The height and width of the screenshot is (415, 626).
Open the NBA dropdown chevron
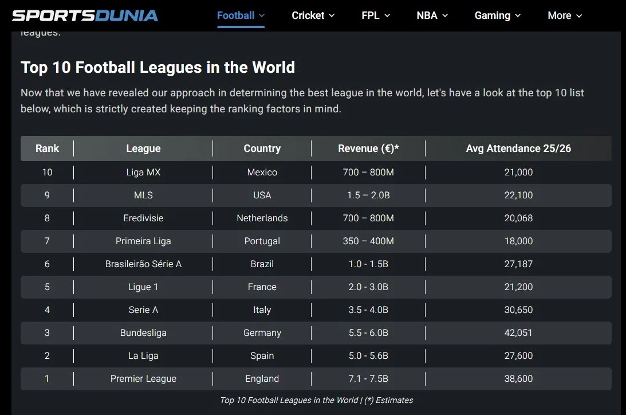[x=445, y=16]
